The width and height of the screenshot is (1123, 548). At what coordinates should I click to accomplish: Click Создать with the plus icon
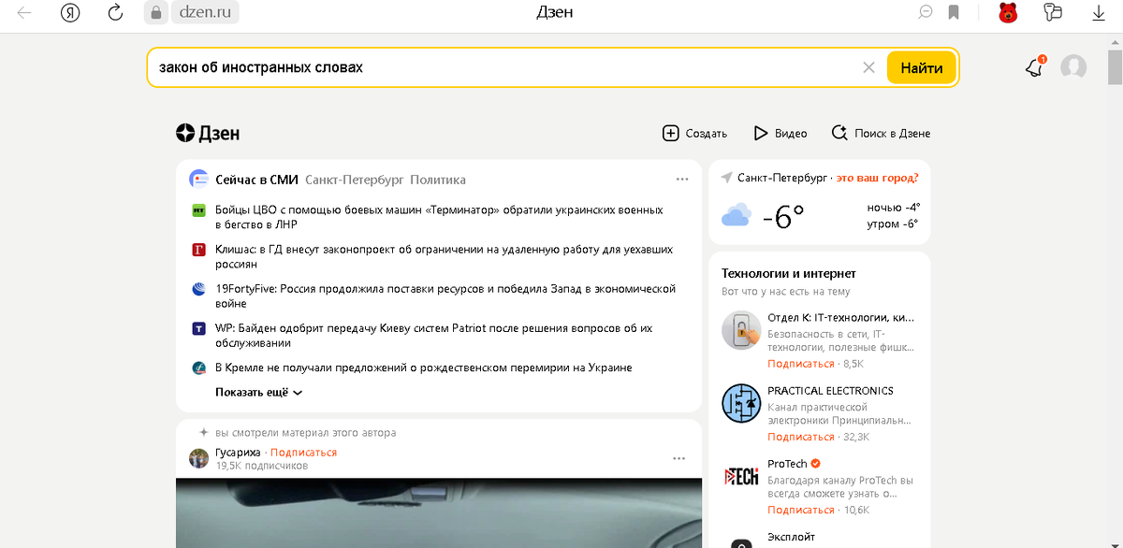click(694, 133)
